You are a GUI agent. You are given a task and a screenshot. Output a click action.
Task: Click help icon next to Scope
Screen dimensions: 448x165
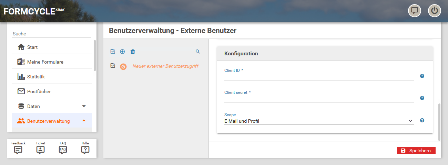(x=422, y=120)
